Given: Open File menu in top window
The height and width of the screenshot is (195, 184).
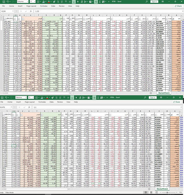Looking at the screenshot, I should (x=4, y=6).
